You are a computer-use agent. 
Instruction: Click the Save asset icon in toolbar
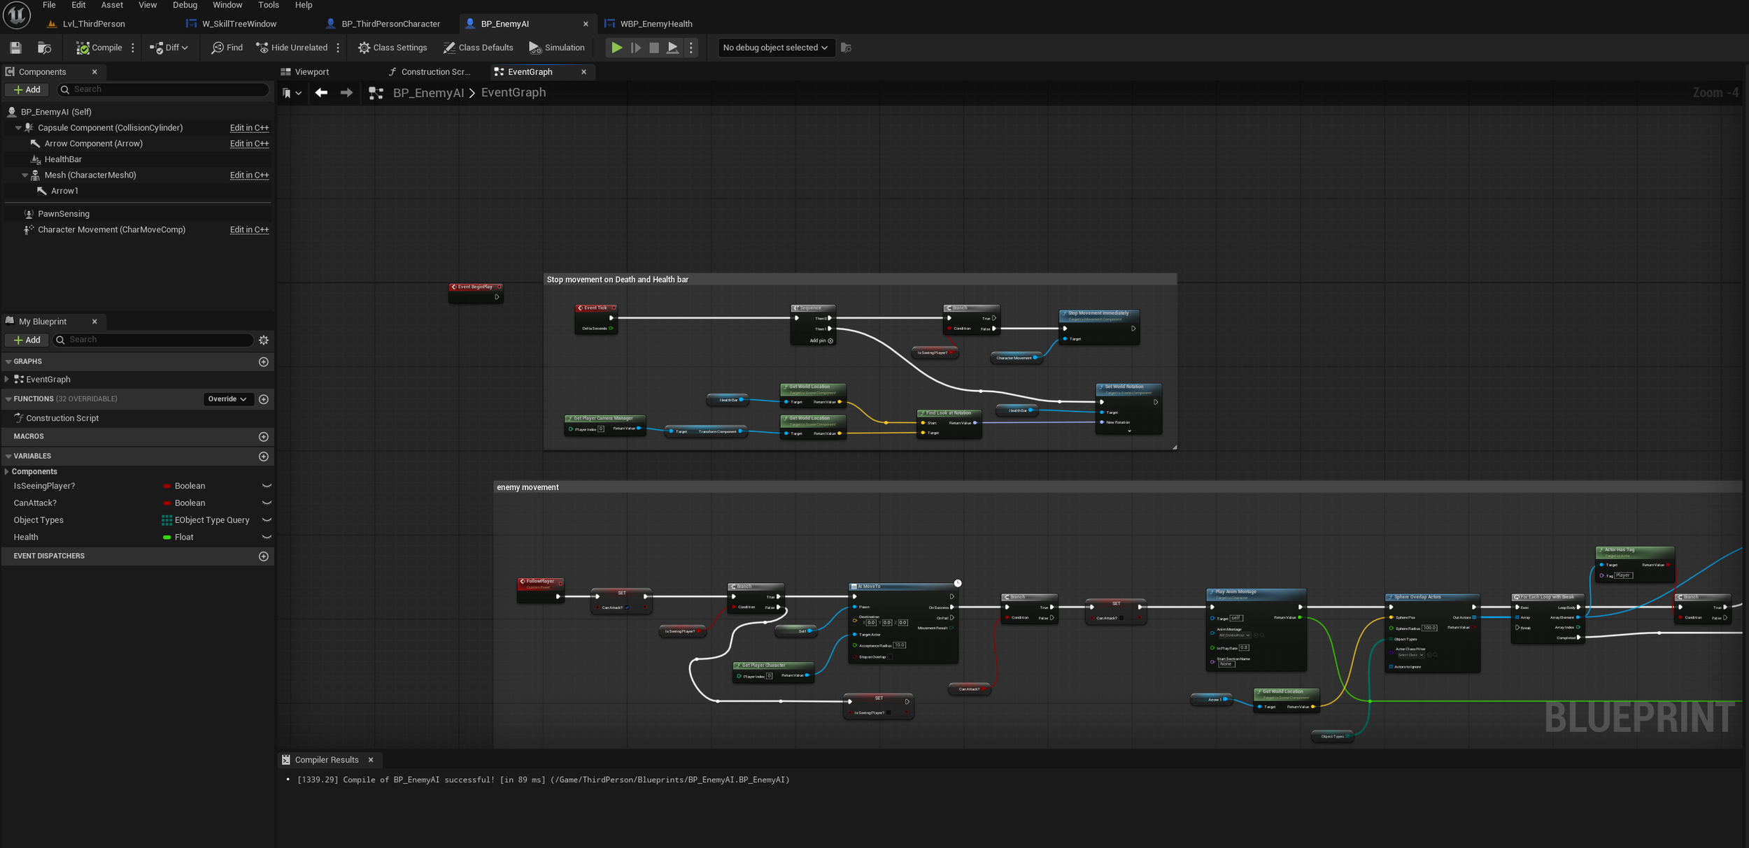coord(15,48)
